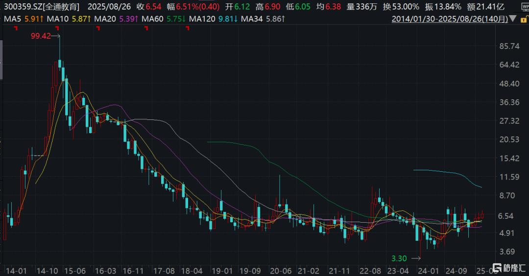
Task: Click the 23-04 time axis label
Action: pos(398,271)
